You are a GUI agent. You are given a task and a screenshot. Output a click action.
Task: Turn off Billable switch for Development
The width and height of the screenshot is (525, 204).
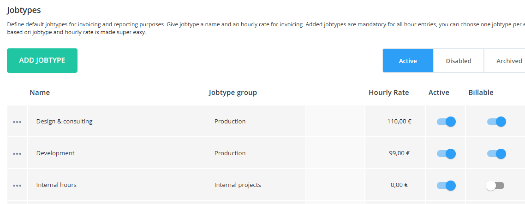pos(496,153)
